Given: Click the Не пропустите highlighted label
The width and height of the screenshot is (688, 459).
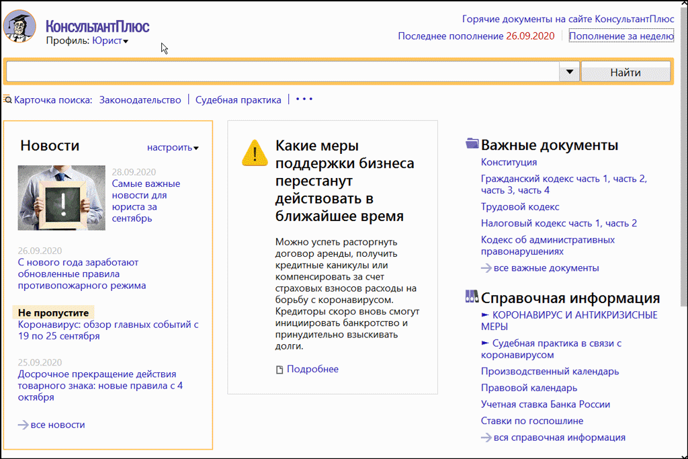Looking at the screenshot, I should (x=53, y=312).
